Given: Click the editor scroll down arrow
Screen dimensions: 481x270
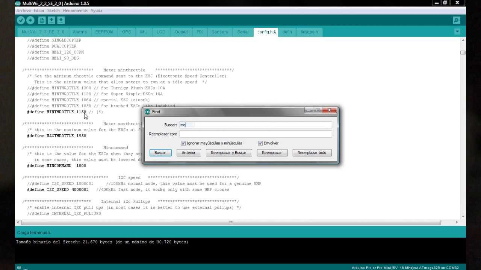Looking at the screenshot, I should click(x=463, y=216).
